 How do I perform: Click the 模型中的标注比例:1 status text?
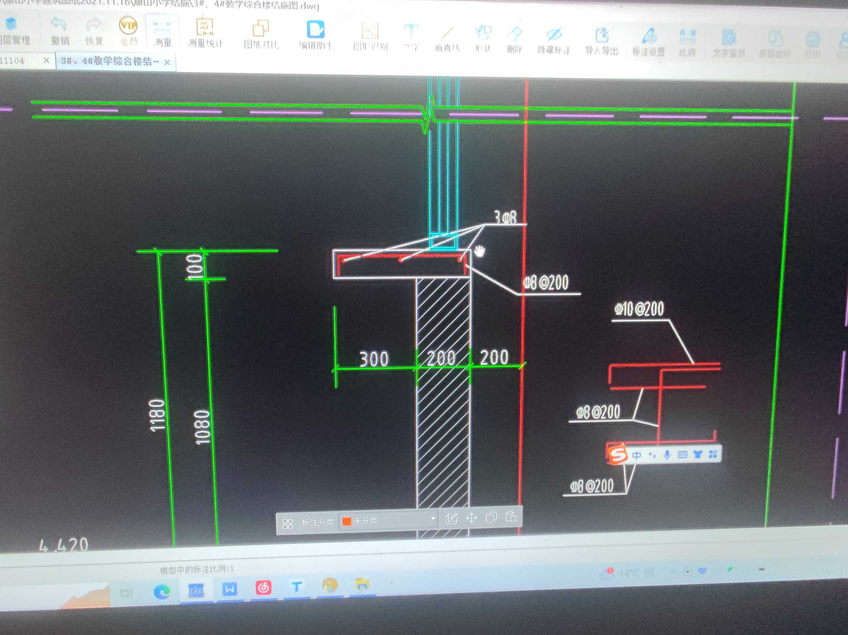point(197,570)
